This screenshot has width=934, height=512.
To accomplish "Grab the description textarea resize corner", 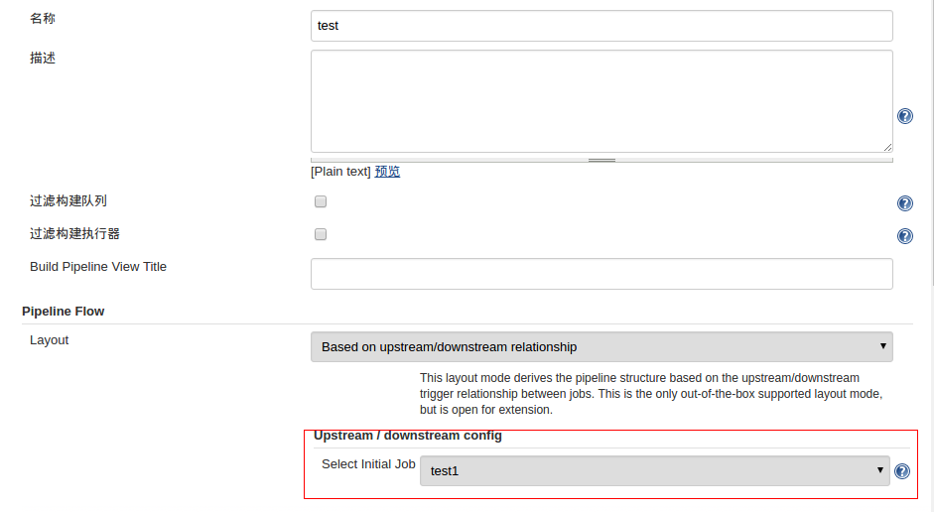I will pos(887,147).
